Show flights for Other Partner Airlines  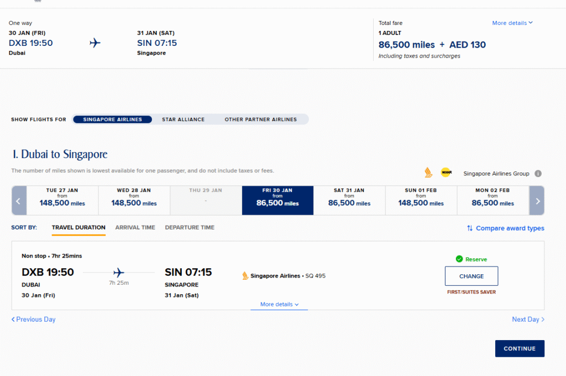click(x=260, y=119)
